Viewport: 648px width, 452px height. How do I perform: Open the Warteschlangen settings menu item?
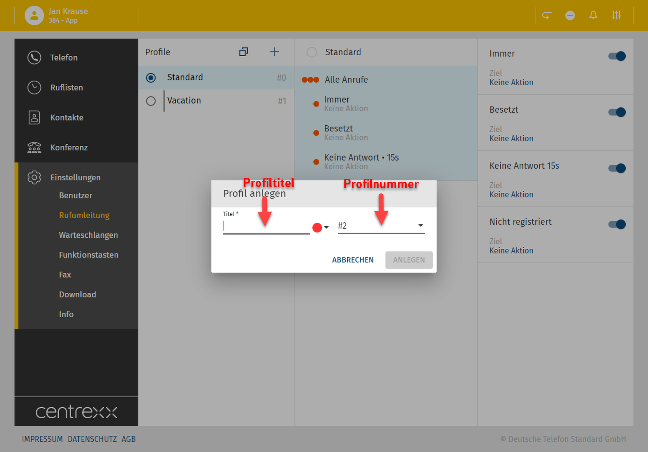pyautogui.click(x=88, y=235)
